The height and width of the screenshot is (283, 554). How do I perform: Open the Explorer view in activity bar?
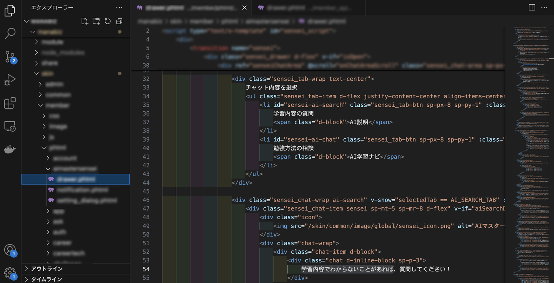tap(10, 10)
